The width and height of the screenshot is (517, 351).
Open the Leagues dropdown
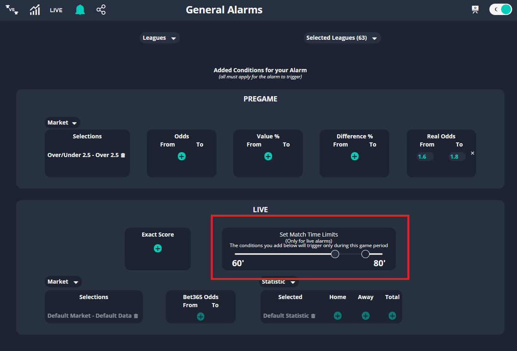160,38
